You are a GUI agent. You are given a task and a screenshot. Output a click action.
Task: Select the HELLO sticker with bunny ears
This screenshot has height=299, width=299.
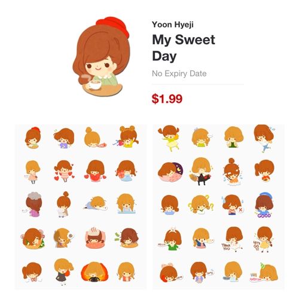[170, 239]
